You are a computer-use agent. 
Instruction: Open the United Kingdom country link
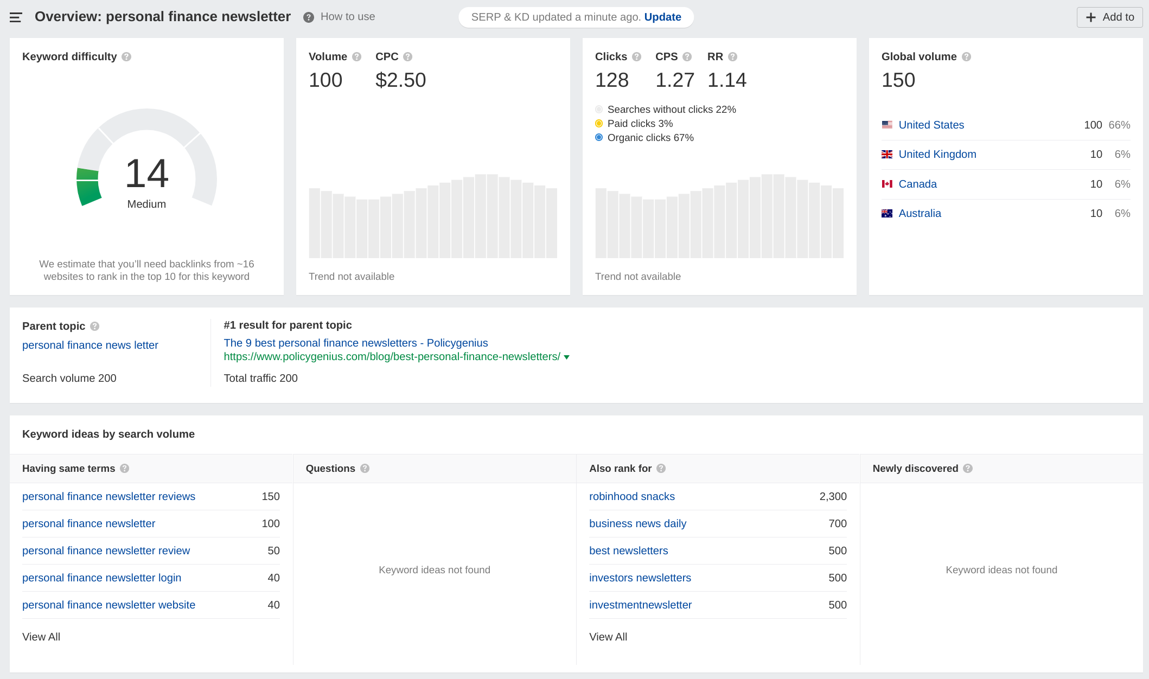coord(937,155)
